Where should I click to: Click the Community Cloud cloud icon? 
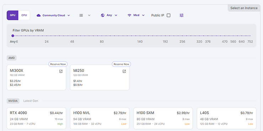[39, 15]
